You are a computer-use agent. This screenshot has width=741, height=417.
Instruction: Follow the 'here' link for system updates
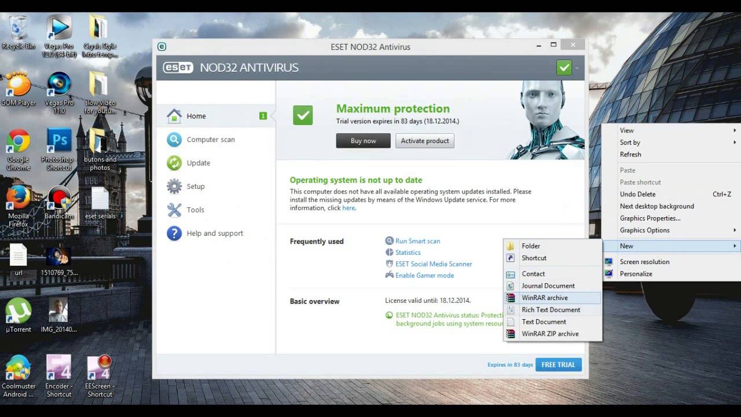[x=348, y=208]
